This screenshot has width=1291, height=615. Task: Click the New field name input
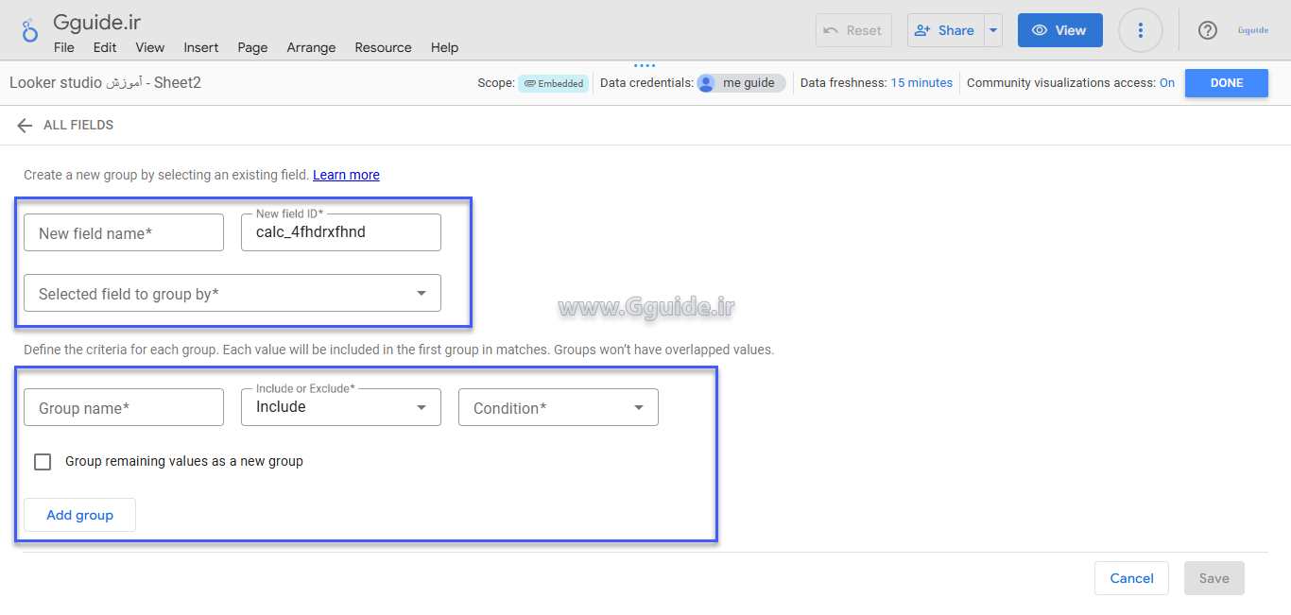(x=124, y=233)
